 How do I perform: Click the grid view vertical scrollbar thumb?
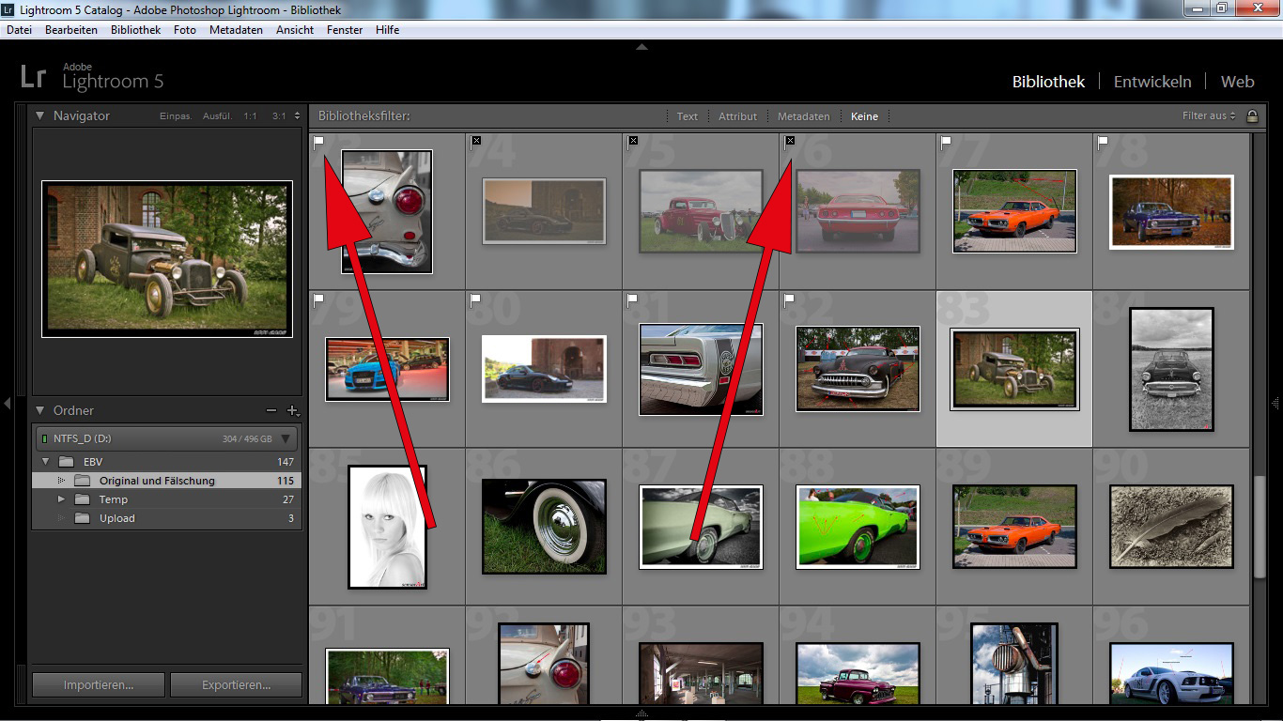1260,526
